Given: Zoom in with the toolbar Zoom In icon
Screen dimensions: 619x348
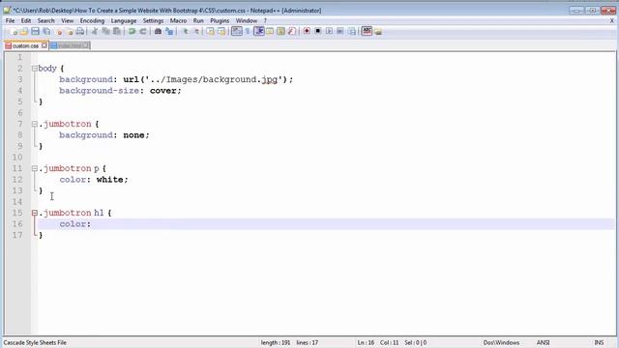Looking at the screenshot, I should tap(185, 31).
